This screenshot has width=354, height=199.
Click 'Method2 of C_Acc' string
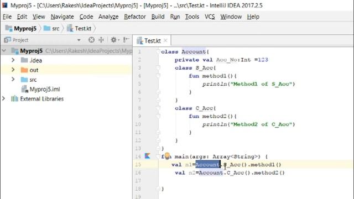click(261, 124)
